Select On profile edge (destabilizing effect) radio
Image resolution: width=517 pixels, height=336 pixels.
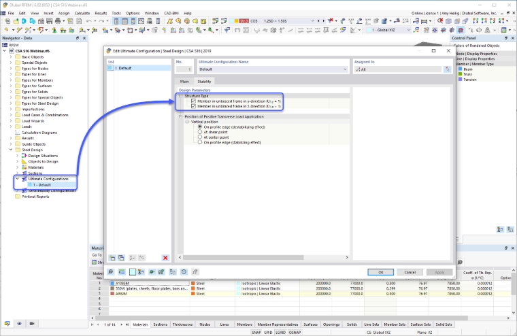[200, 127]
